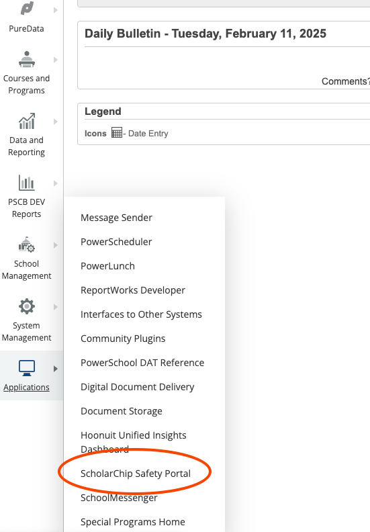Collapse the Applications submenu arrow
Screen dimensions: 370x532
[x=56, y=369]
